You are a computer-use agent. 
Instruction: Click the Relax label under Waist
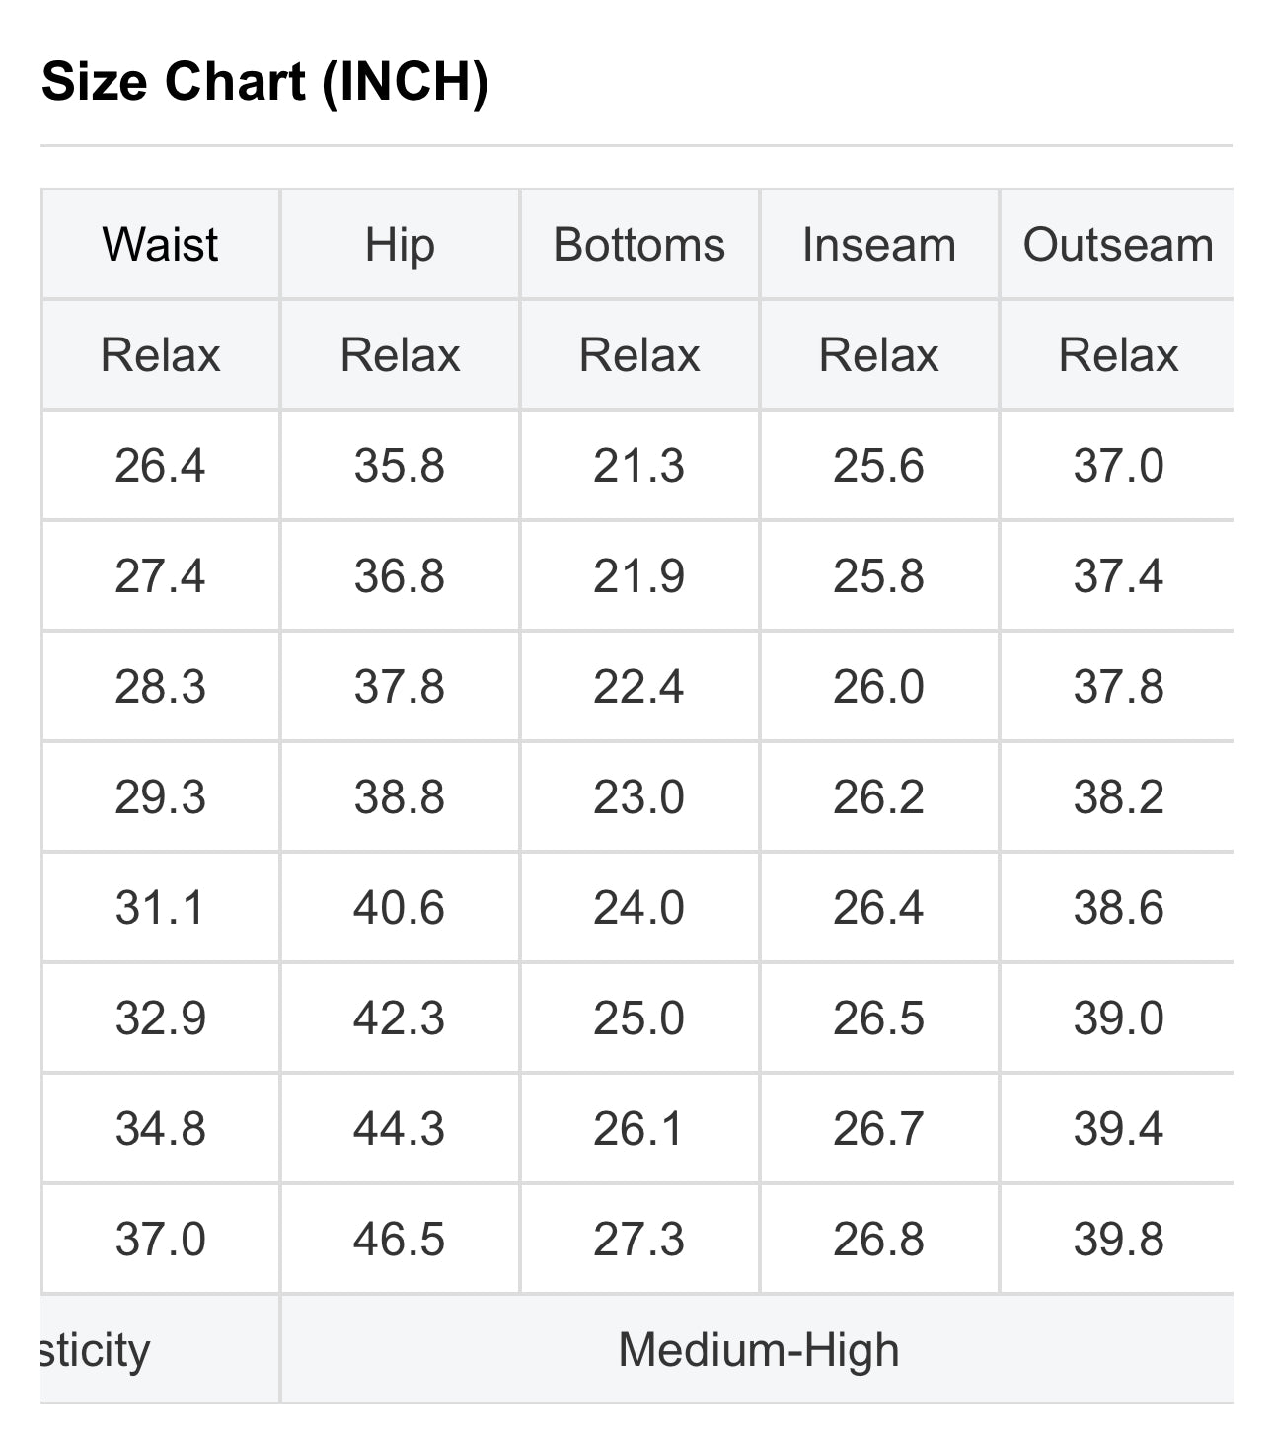point(160,355)
